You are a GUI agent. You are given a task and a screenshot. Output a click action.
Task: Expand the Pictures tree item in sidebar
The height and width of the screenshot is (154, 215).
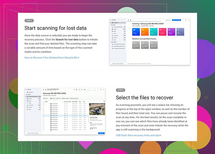point(26,99)
